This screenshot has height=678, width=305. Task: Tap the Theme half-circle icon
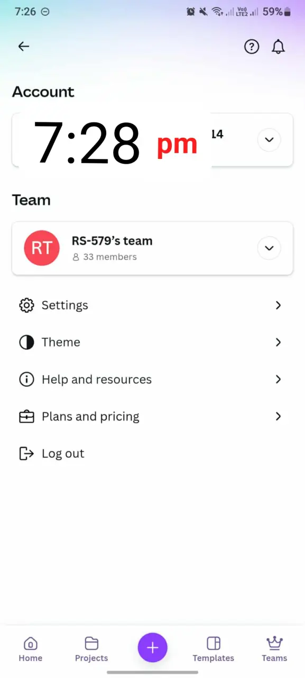pyautogui.click(x=26, y=342)
